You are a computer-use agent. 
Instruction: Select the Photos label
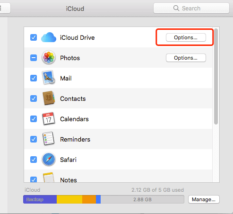[x=70, y=58]
